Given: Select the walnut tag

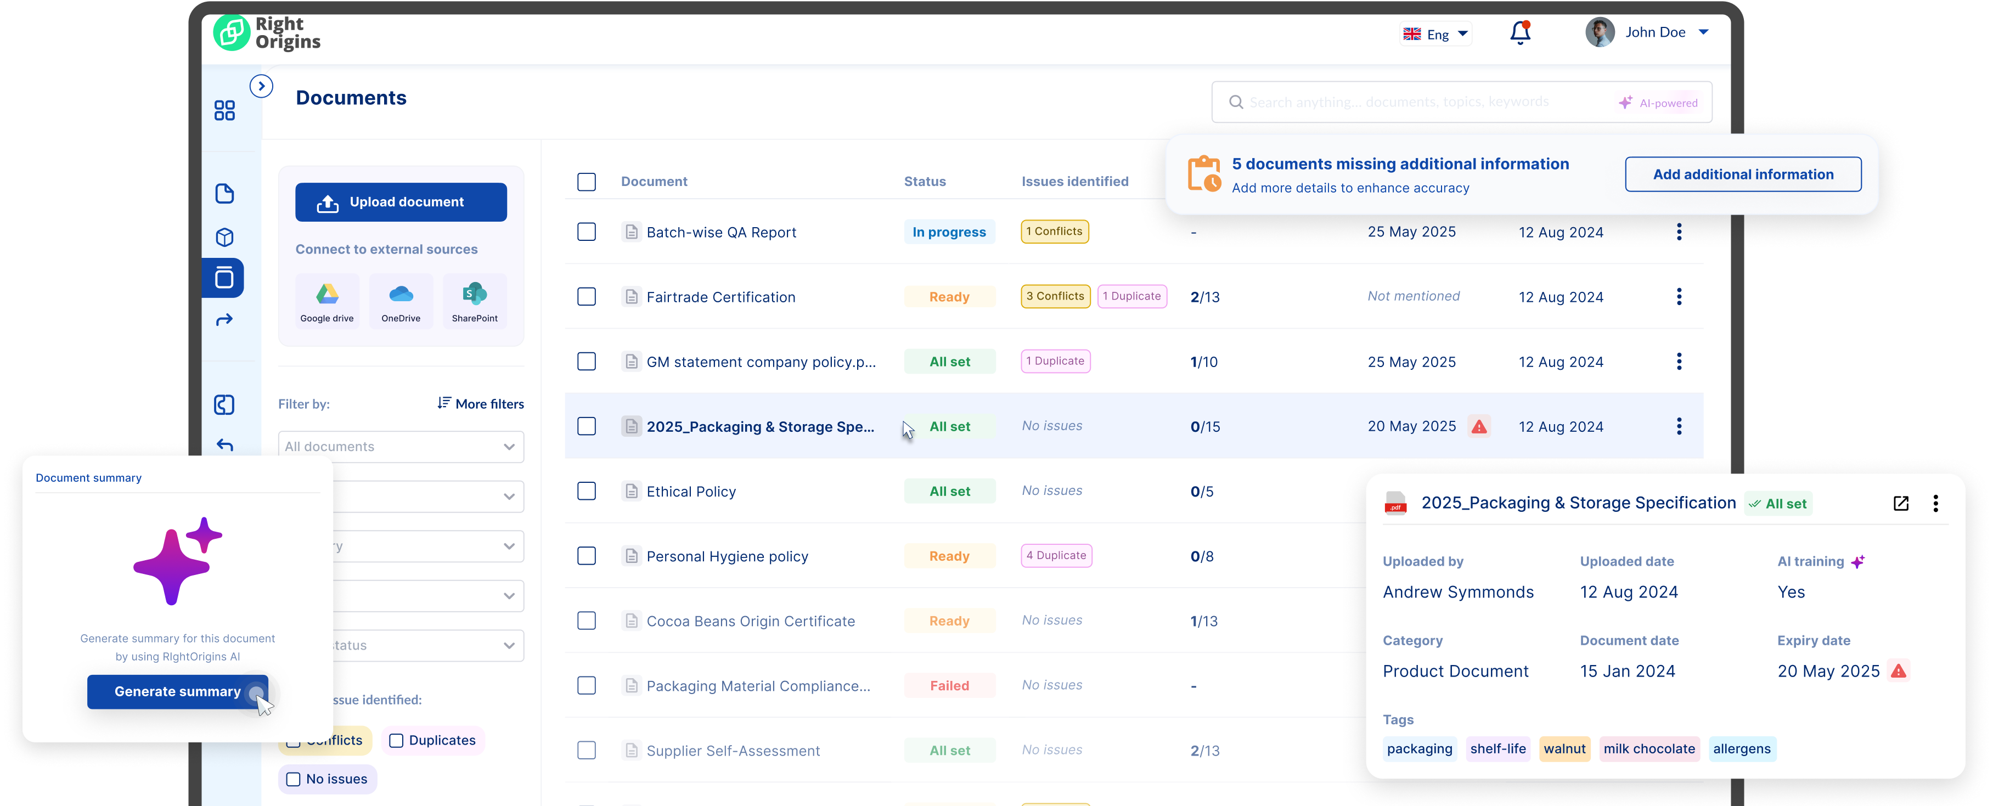Looking at the screenshot, I should pos(1564,749).
